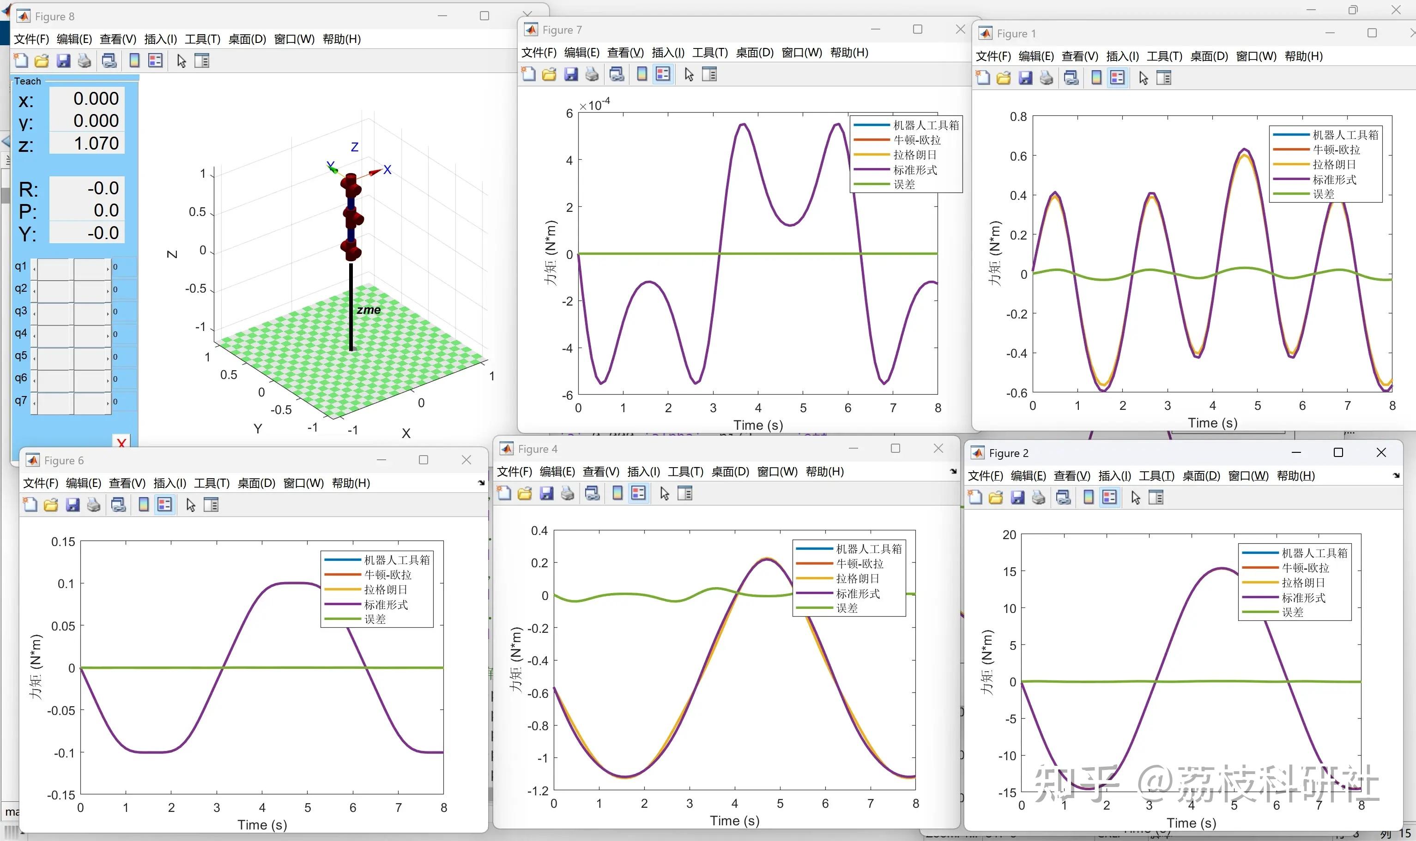Image resolution: width=1416 pixels, height=841 pixels.
Task: Open Property Inspector icon in Figure 7 toolbar
Action: pos(709,74)
